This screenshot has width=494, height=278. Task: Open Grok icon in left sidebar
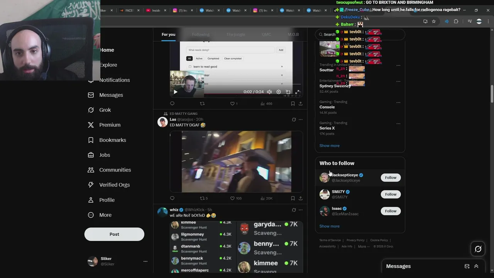click(x=91, y=110)
